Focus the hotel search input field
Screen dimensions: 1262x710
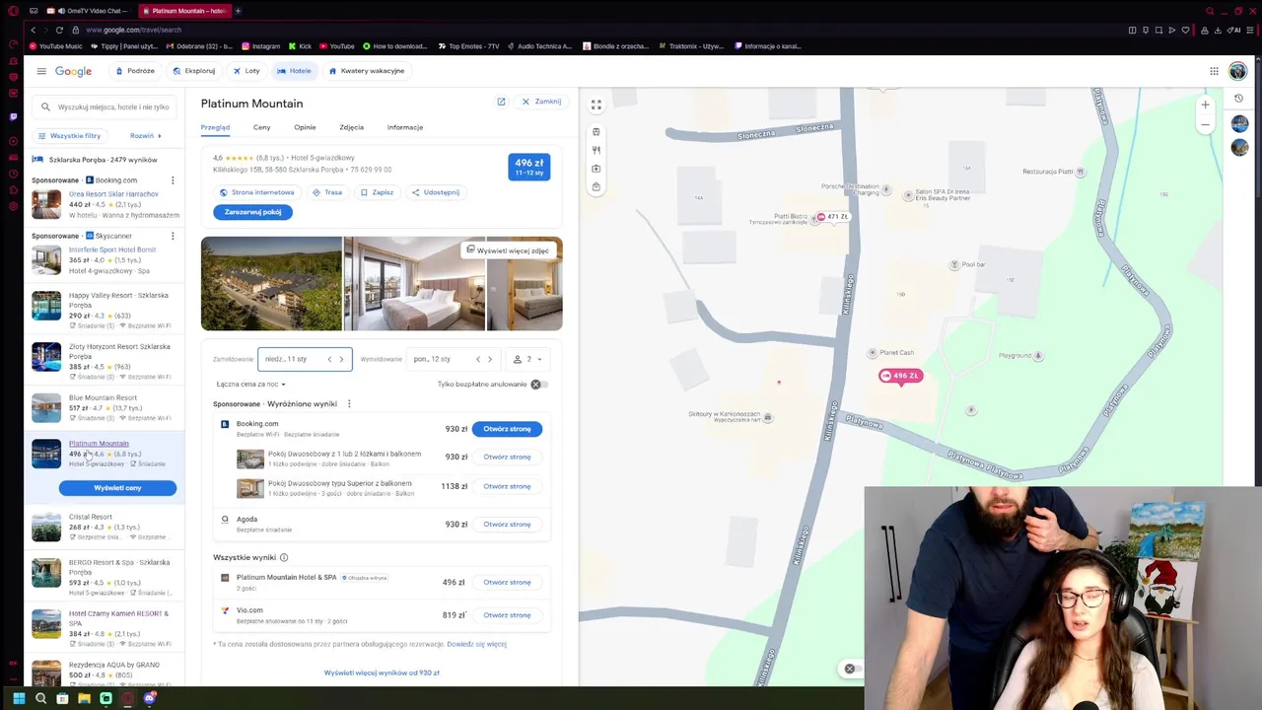[106, 106]
